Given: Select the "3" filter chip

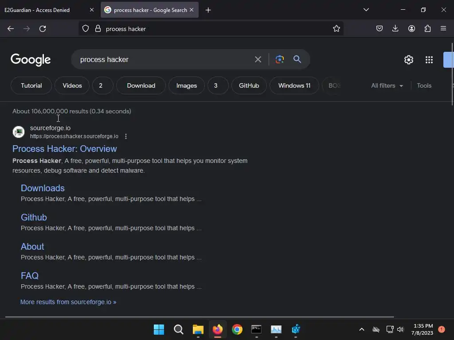Looking at the screenshot, I should coord(218,85).
